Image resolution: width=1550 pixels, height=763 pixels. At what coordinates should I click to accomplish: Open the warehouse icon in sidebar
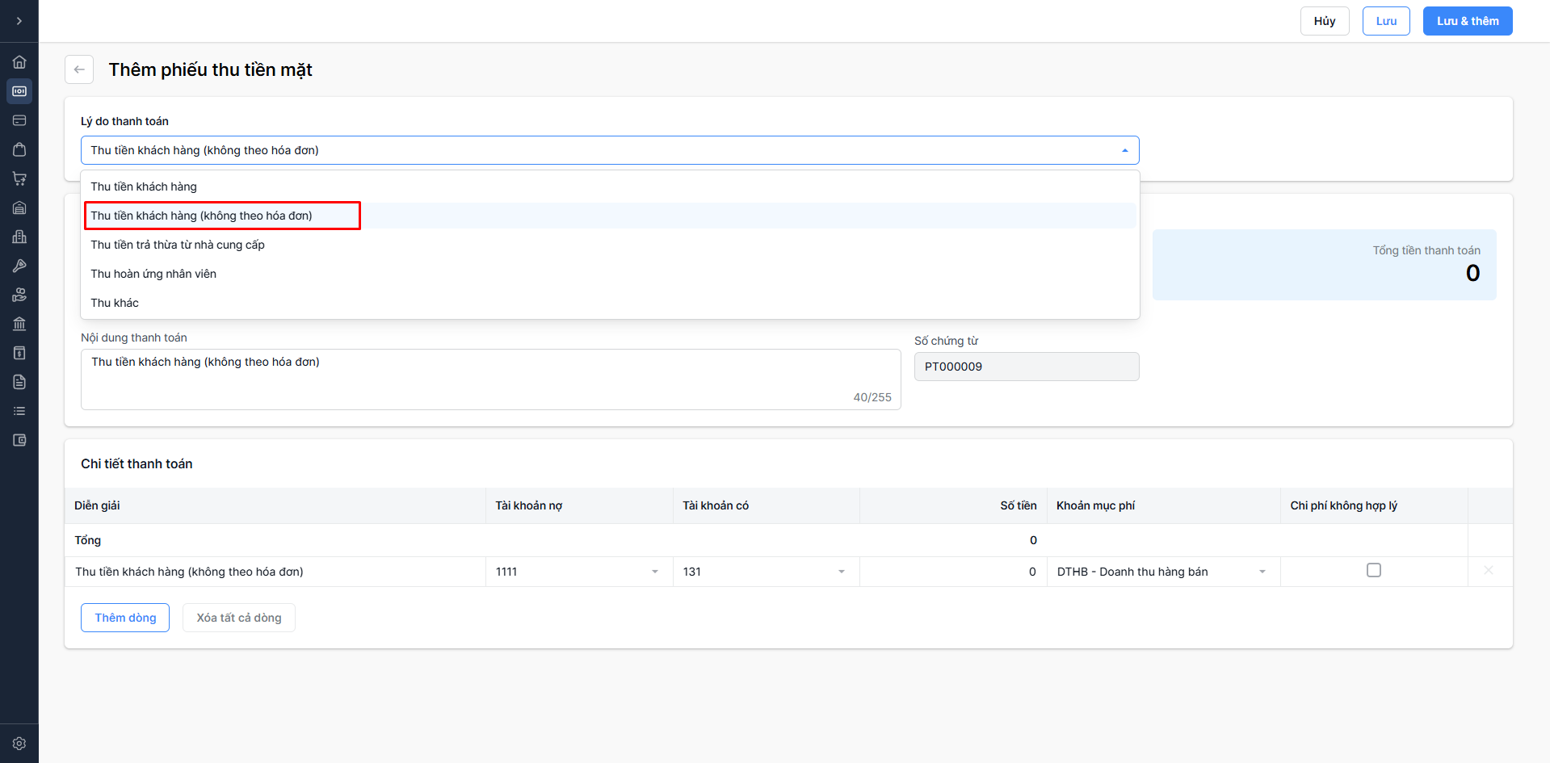[19, 208]
